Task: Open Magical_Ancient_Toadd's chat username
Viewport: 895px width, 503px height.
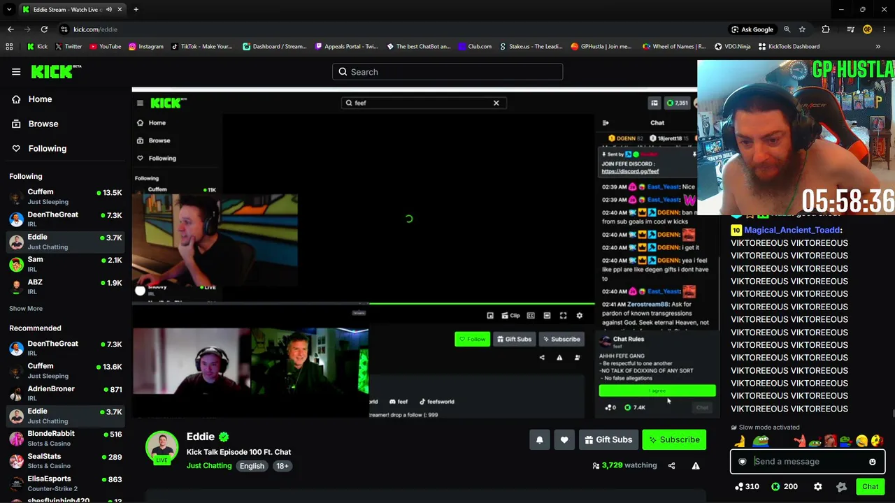Action: coord(792,230)
